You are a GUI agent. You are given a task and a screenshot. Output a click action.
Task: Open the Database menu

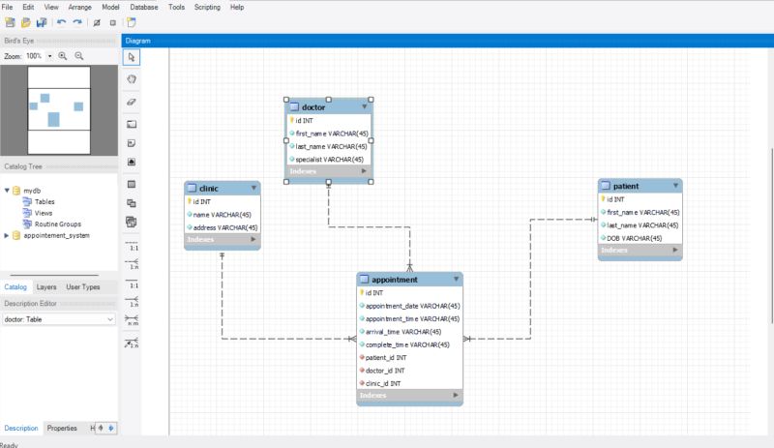144,7
